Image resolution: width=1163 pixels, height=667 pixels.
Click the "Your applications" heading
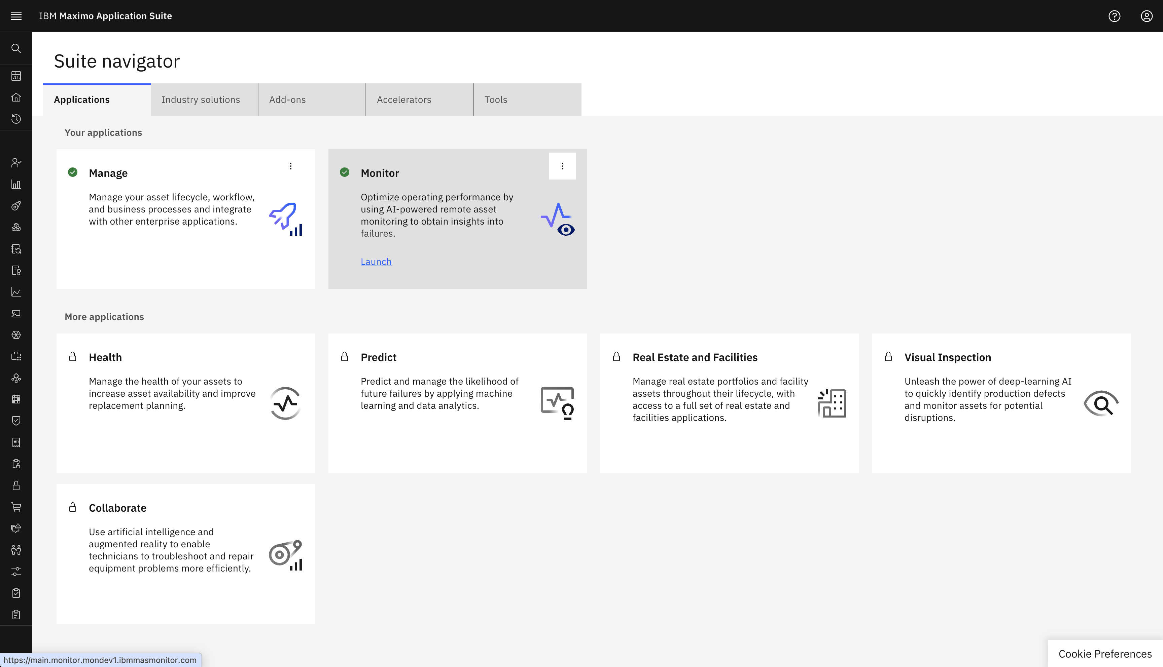(103, 132)
